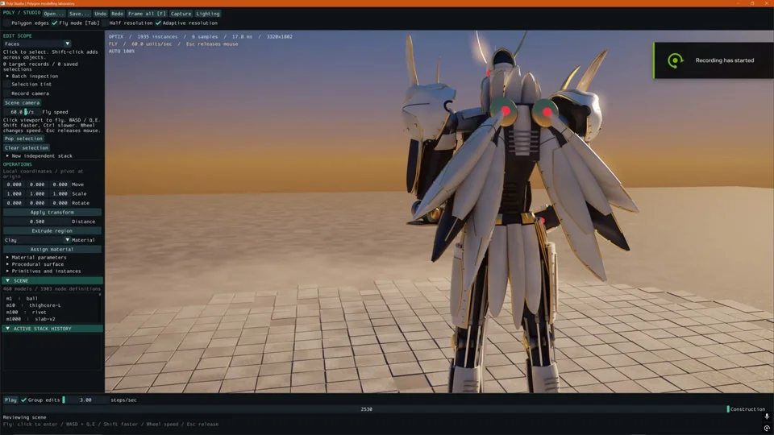Collapse the ACTIVE STACK HISTORY panel
This screenshot has height=435, width=774.
coord(52,329)
